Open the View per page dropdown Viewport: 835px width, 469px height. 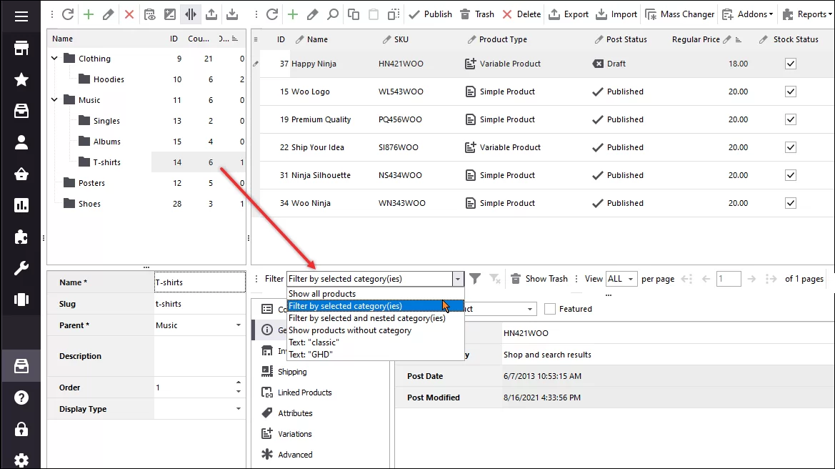[x=621, y=279]
